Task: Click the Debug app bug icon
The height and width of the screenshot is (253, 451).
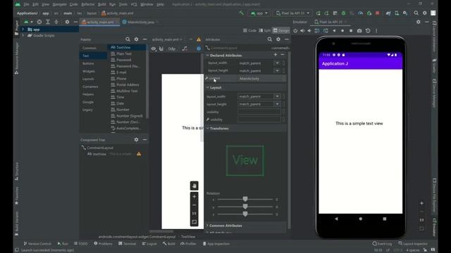Action: (343, 13)
